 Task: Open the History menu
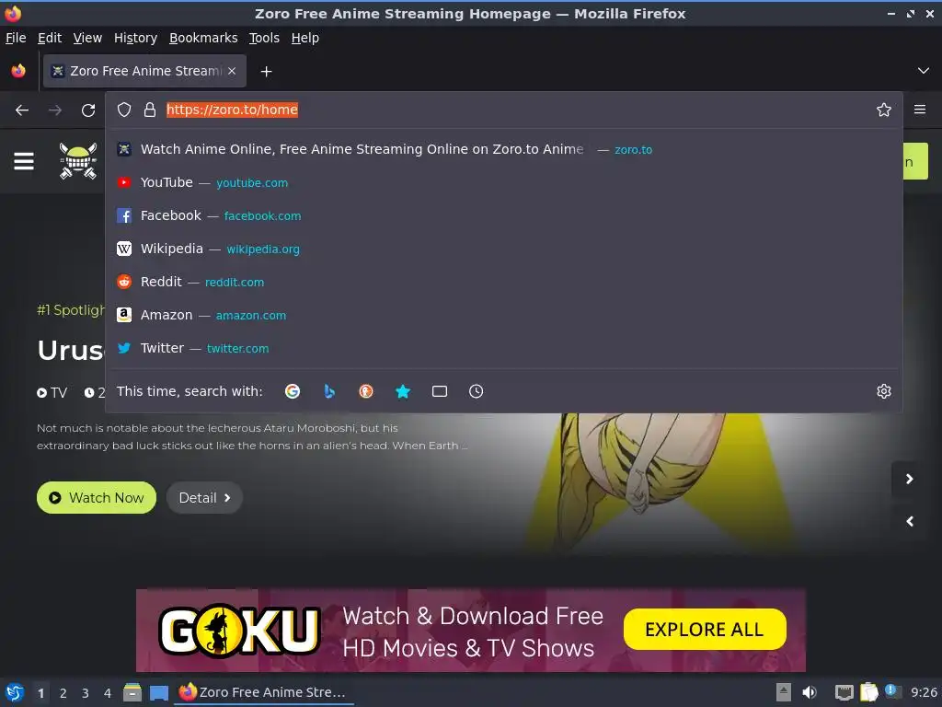point(135,38)
